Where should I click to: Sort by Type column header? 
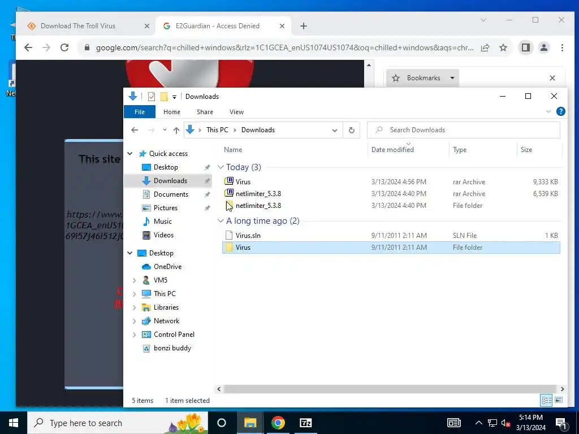[460, 149]
